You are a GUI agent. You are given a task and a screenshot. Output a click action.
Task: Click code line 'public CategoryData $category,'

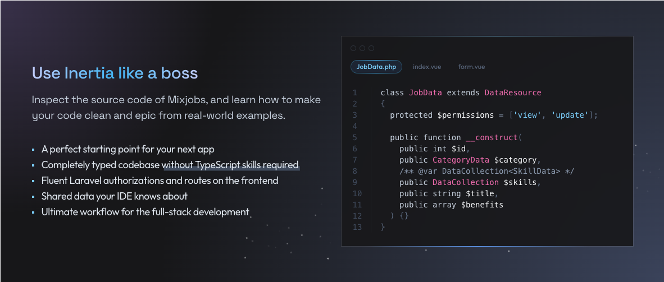pyautogui.click(x=470, y=160)
